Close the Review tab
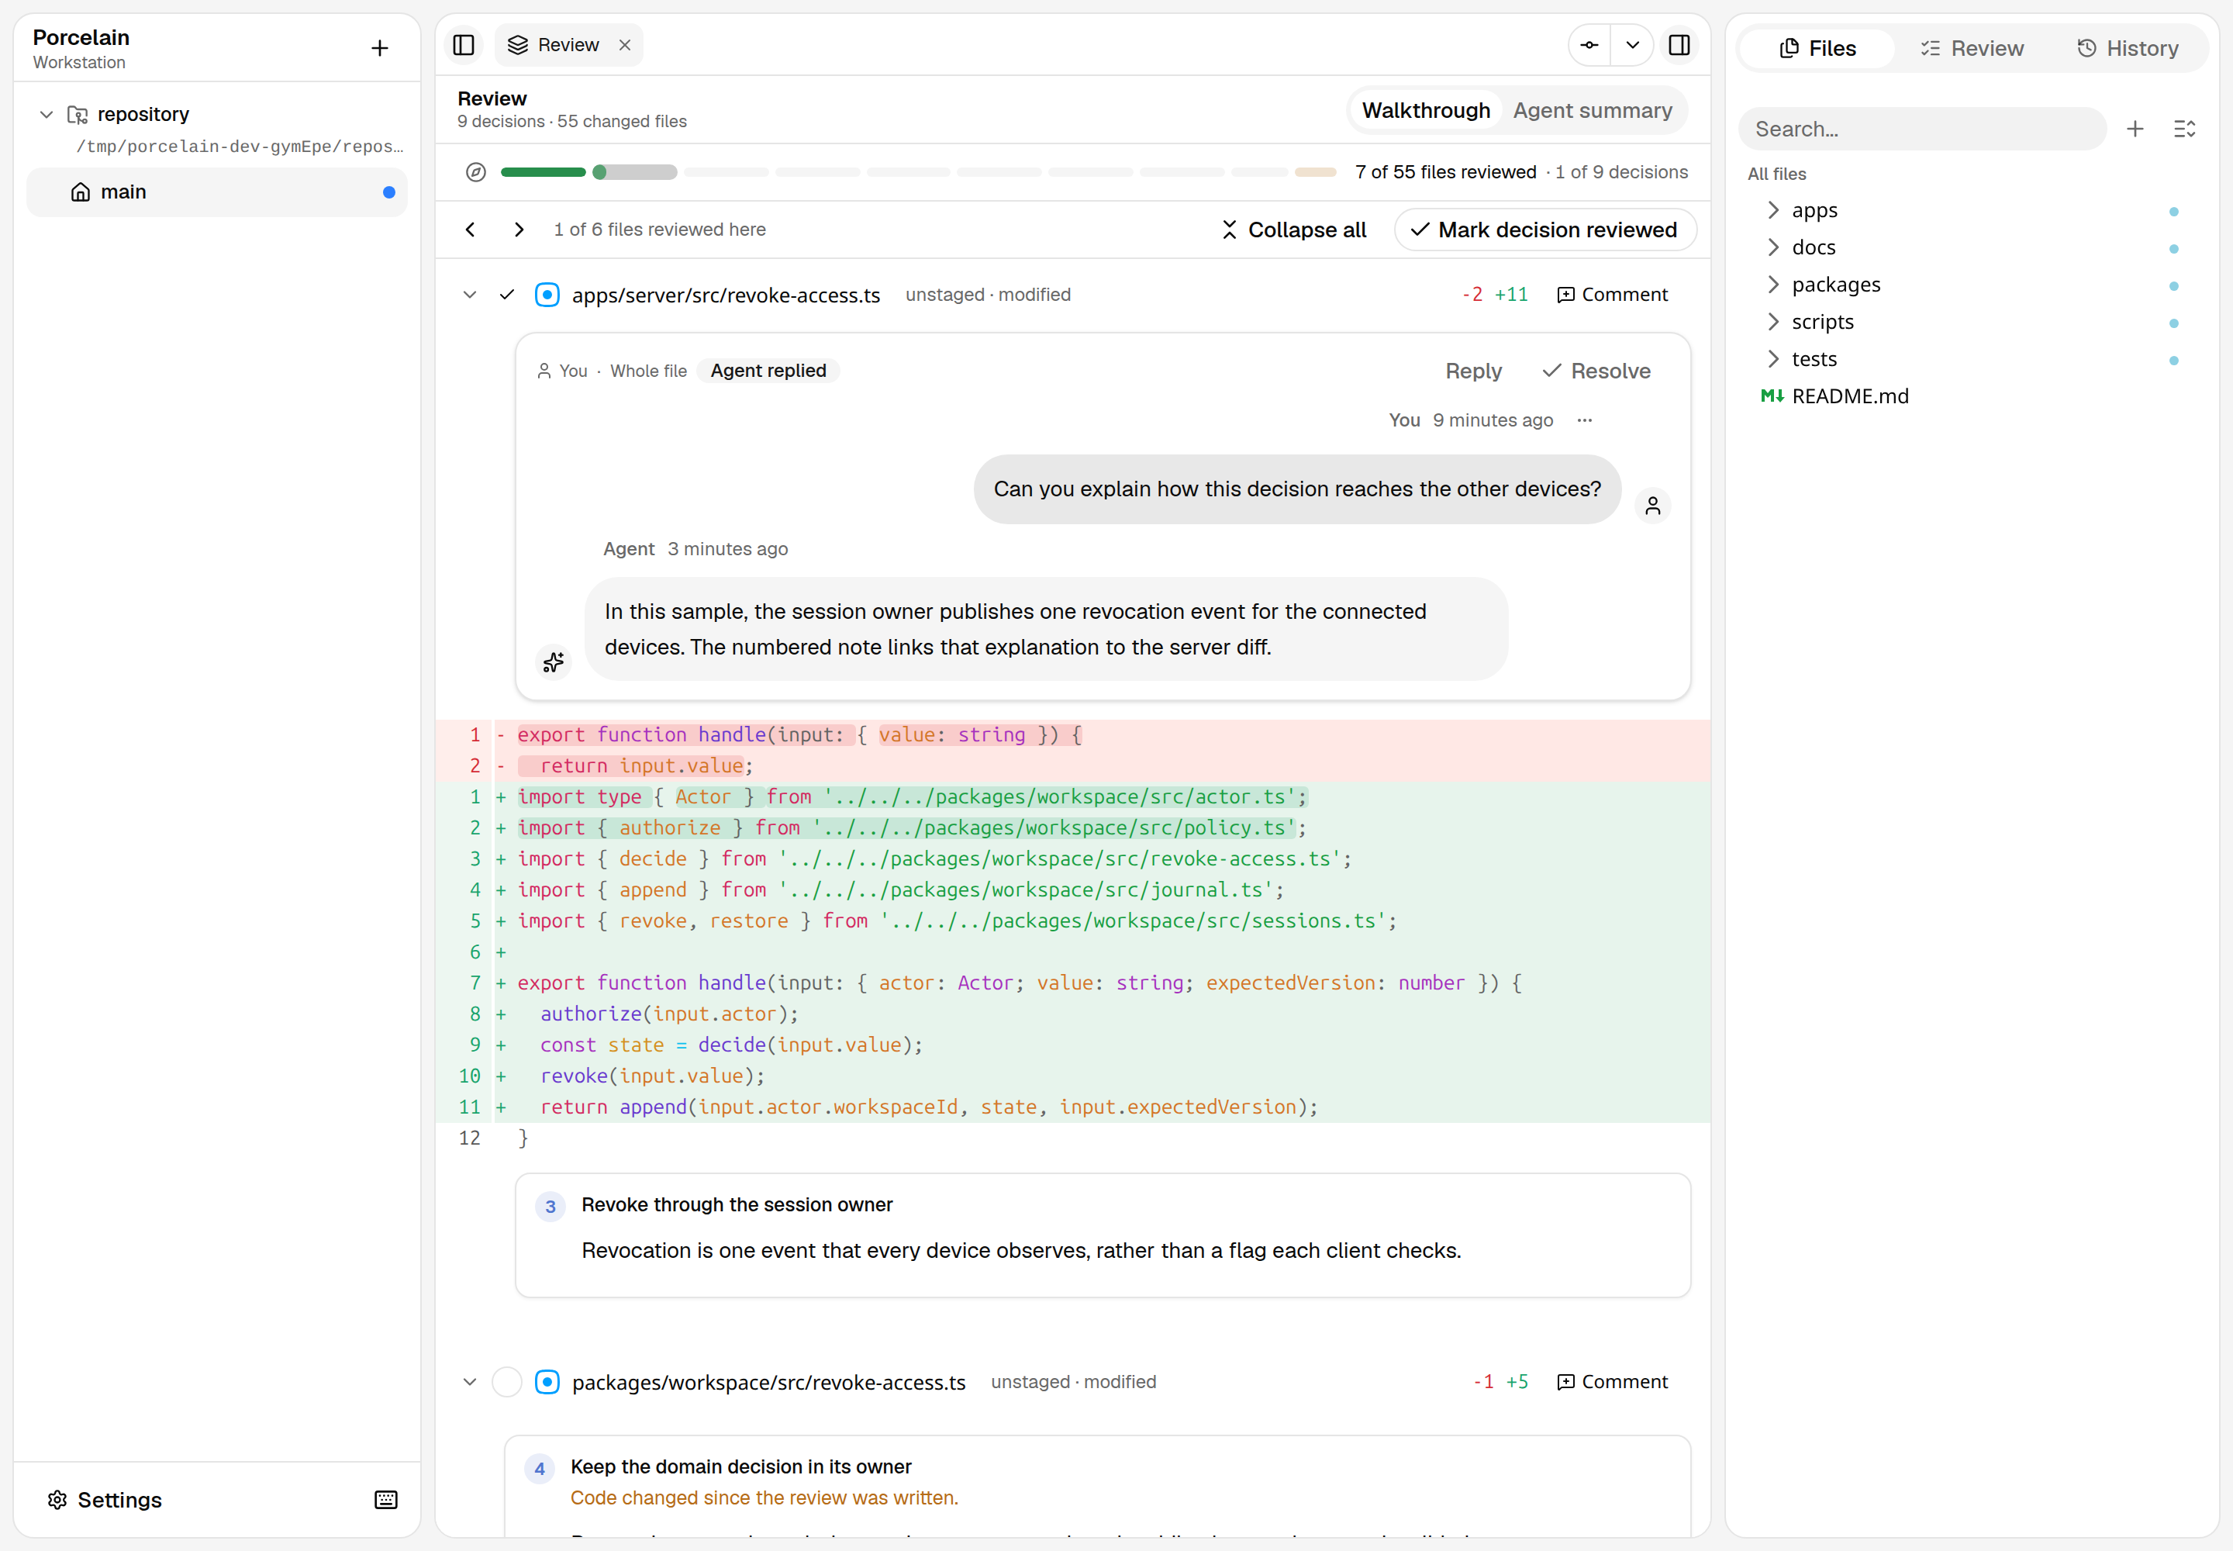The height and width of the screenshot is (1551, 2233). pos(625,45)
